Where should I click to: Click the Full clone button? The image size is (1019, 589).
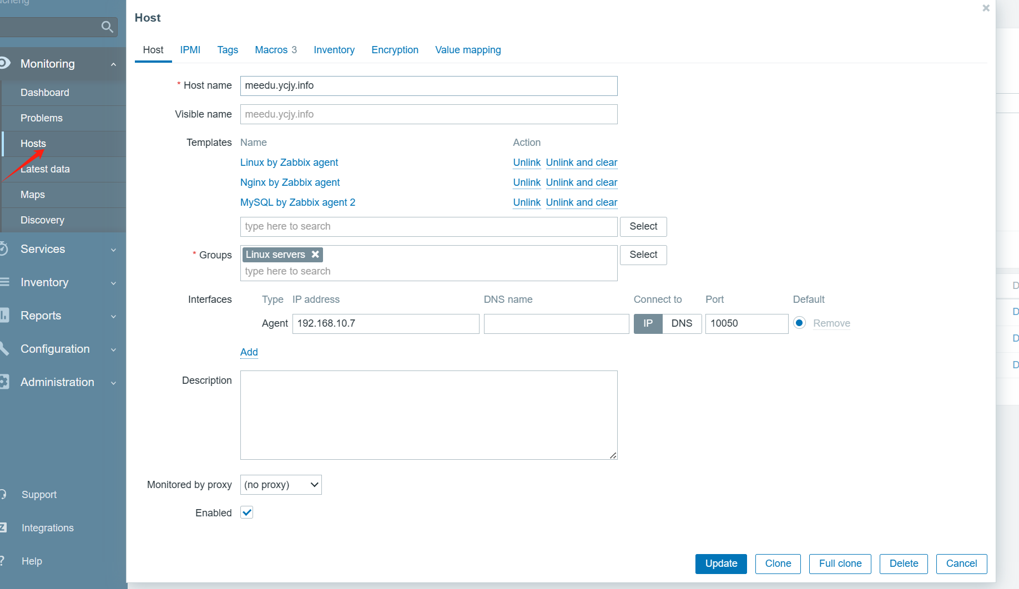coord(840,563)
